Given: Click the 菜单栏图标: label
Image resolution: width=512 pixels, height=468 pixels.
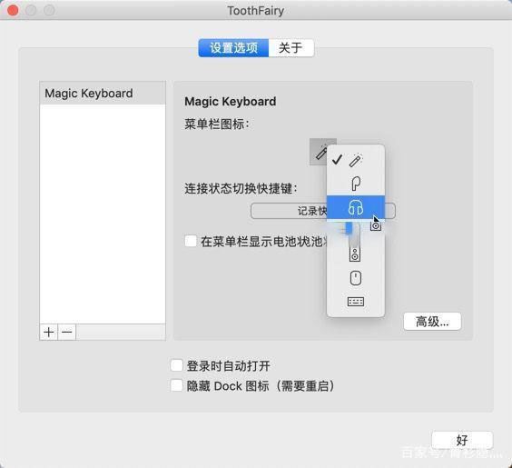Looking at the screenshot, I should point(217,124).
